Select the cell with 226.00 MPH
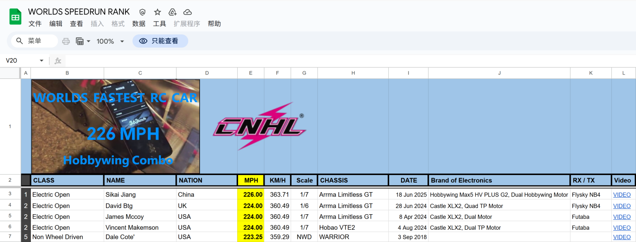The height and width of the screenshot is (242, 636). point(251,194)
